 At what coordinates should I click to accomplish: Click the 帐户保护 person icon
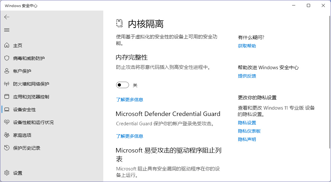pyautogui.click(x=7, y=71)
